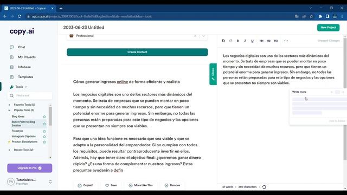Open browser extensions puzzle icon
The width and height of the screenshot is (347, 195).
[320, 16]
